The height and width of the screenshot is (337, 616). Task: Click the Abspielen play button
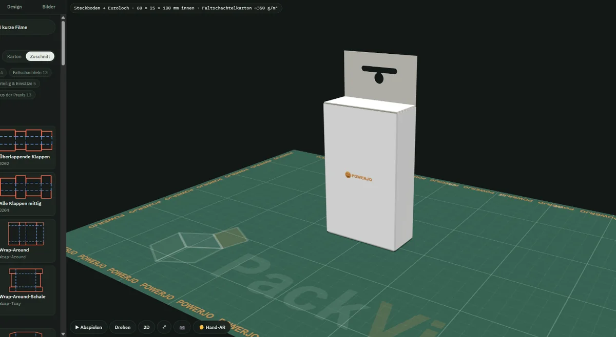89,327
